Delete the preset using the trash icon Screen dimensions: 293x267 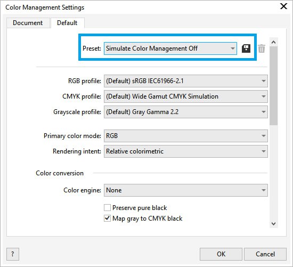coord(262,48)
